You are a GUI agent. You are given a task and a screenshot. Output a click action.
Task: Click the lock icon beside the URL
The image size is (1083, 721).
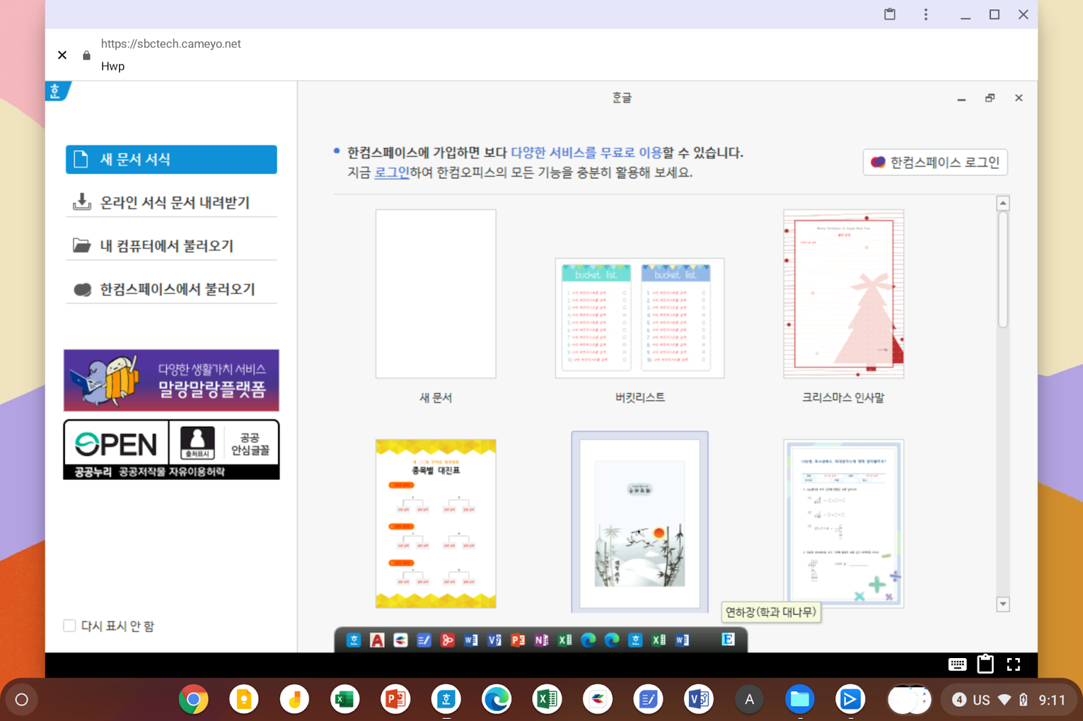(87, 55)
